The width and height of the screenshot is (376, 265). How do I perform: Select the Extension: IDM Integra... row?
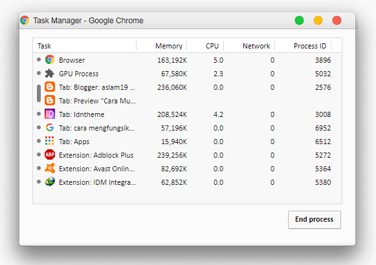tap(187, 182)
